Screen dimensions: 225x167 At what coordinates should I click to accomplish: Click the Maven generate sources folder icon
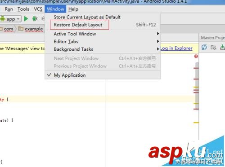coord(213,48)
